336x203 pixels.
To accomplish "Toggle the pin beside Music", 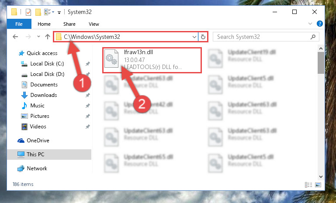I will click(87, 106).
